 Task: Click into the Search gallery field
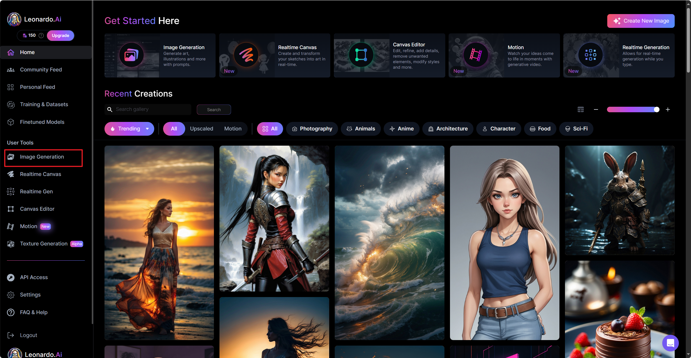(x=148, y=109)
